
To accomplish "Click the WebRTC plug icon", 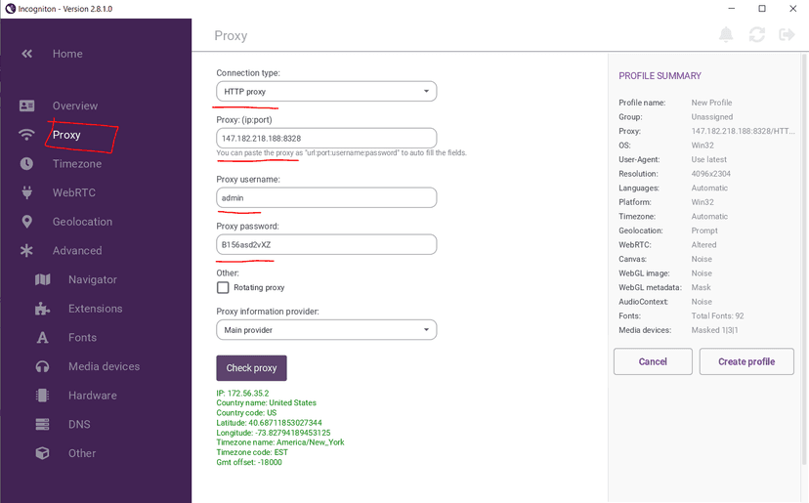I will coord(27,192).
